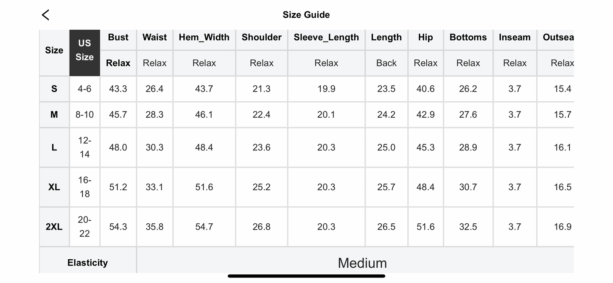Select the 2XL size row label
Screen dimensions: 613x283
pyautogui.click(x=54, y=227)
